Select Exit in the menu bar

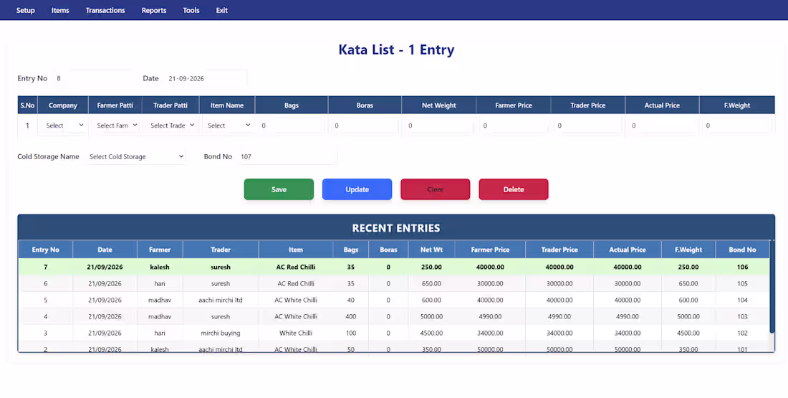click(221, 10)
